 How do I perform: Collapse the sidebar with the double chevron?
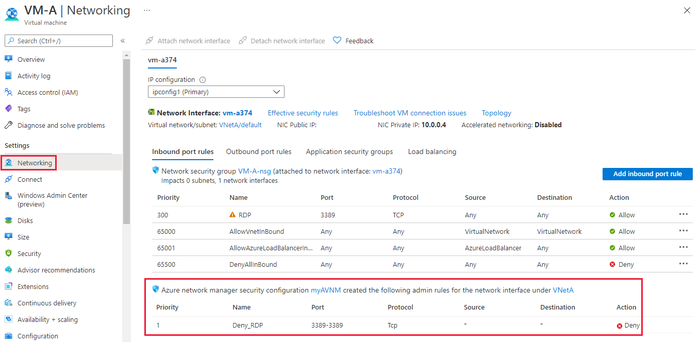[123, 41]
